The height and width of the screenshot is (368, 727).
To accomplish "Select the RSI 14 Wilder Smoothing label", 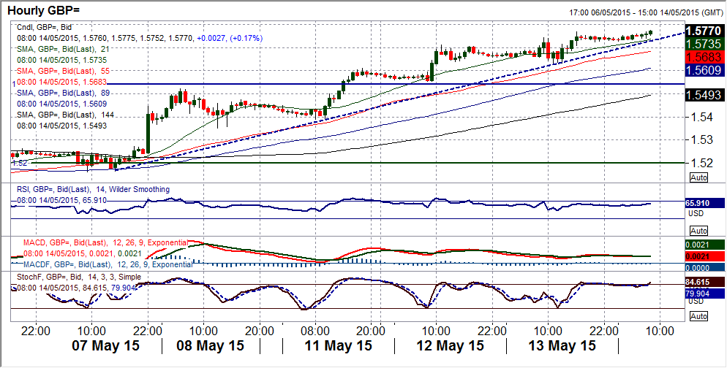I will 93,189.
